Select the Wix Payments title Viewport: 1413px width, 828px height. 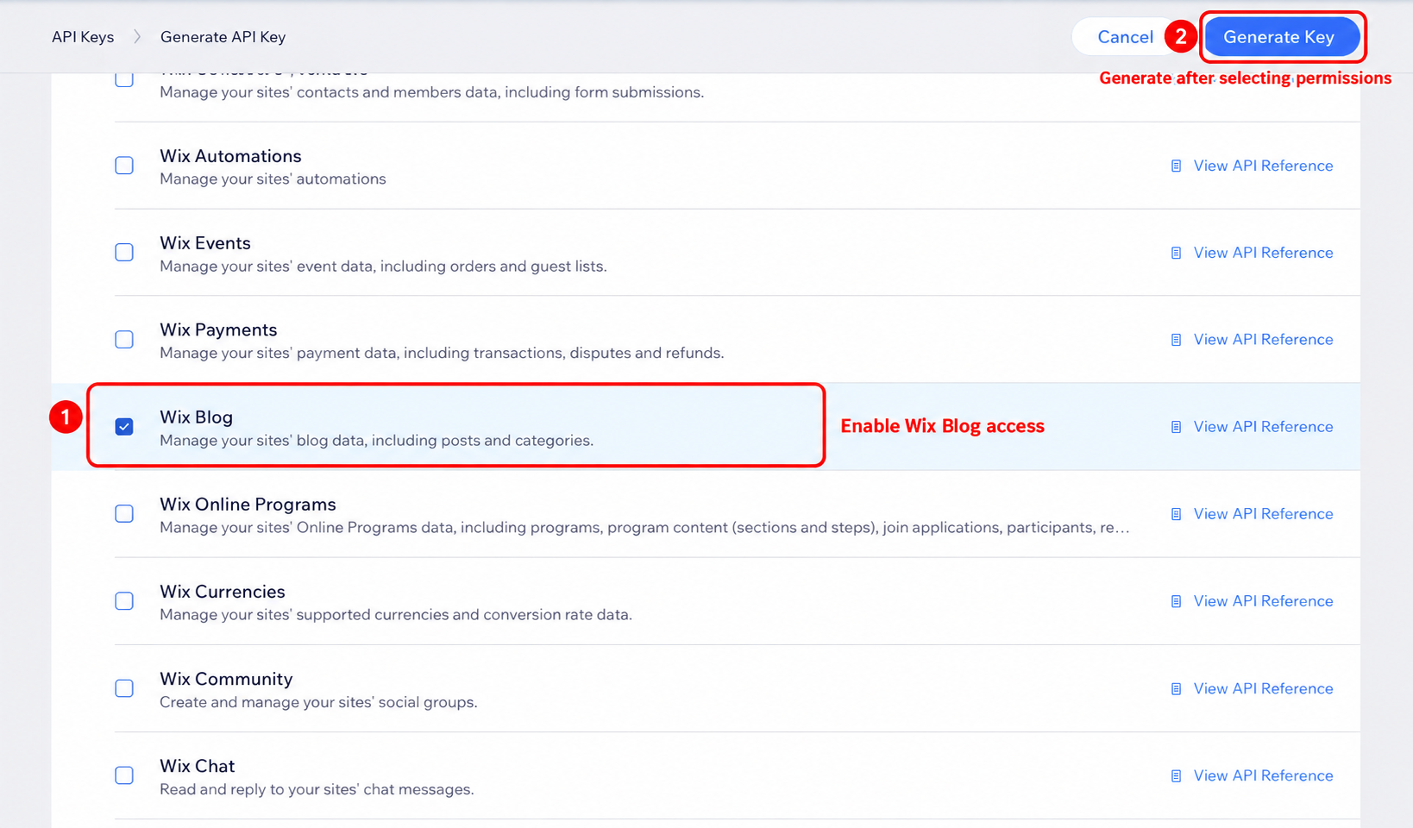click(218, 330)
